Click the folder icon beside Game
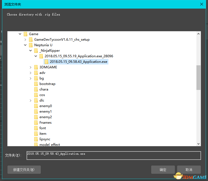The width and height of the screenshot is (208, 181). coord(25,34)
